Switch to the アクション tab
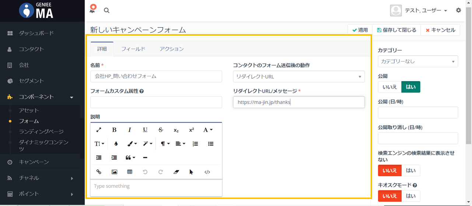 (x=172, y=49)
